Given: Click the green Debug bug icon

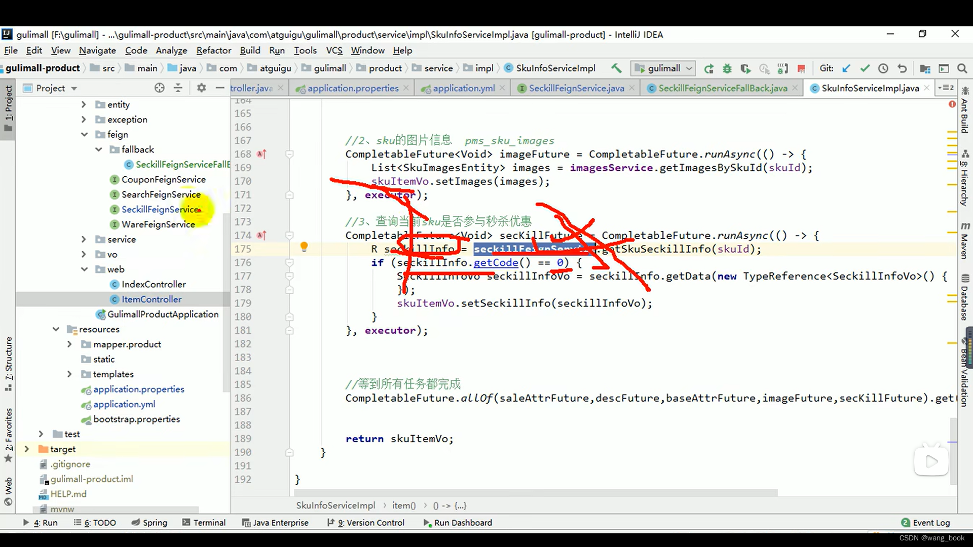Looking at the screenshot, I should [727, 68].
